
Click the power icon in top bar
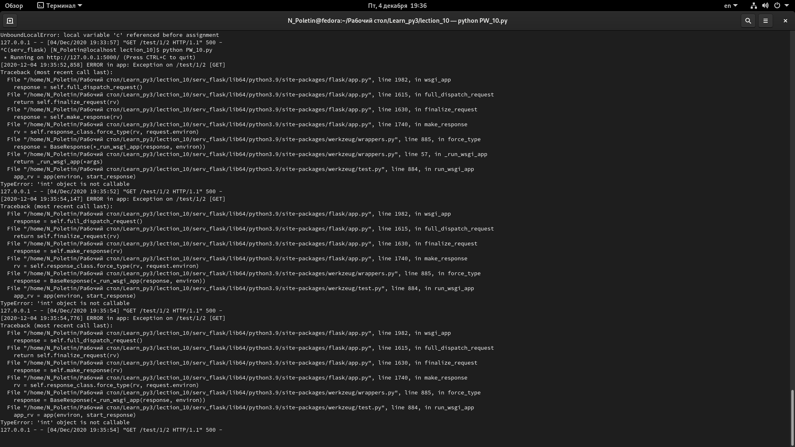777,6
